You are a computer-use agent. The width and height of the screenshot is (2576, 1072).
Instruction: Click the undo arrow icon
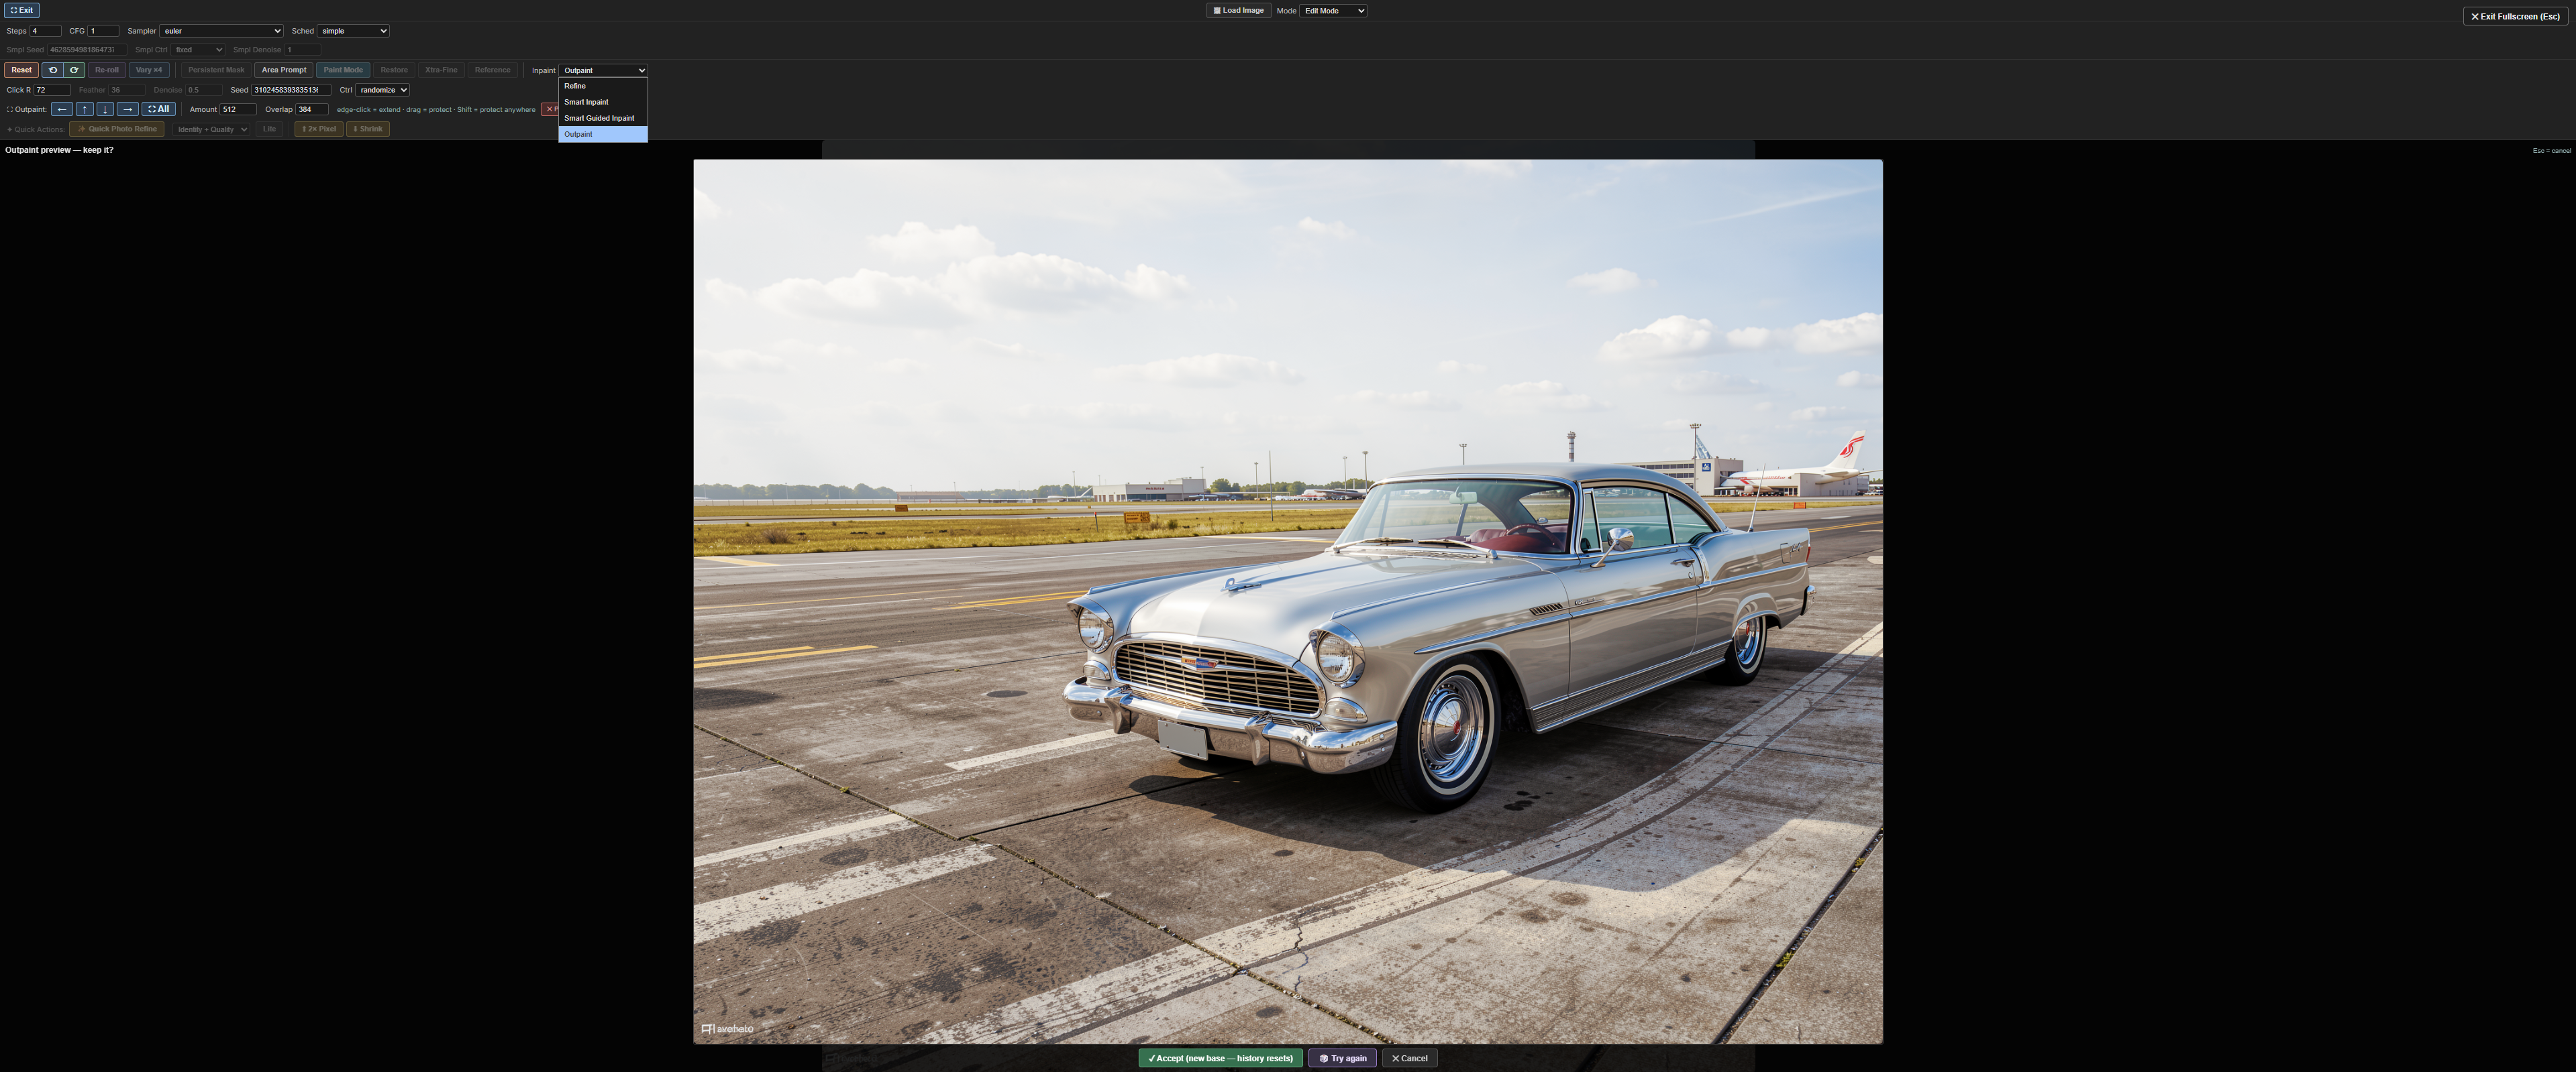pos(53,70)
